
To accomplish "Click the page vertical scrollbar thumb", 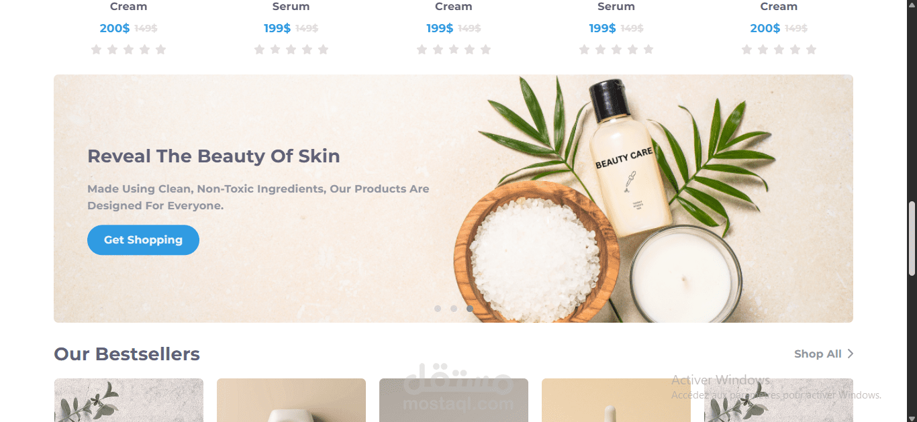I will (912, 238).
